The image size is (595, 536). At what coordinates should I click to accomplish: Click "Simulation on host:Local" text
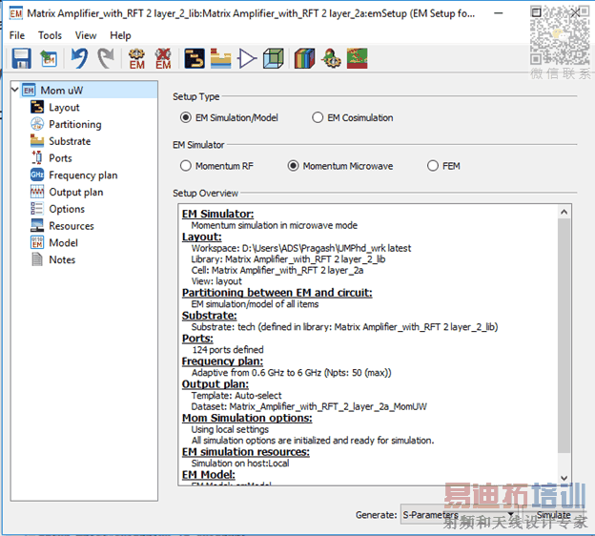coord(240,464)
